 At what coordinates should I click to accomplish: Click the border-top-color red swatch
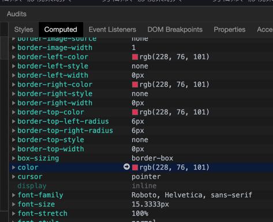pos(135,112)
